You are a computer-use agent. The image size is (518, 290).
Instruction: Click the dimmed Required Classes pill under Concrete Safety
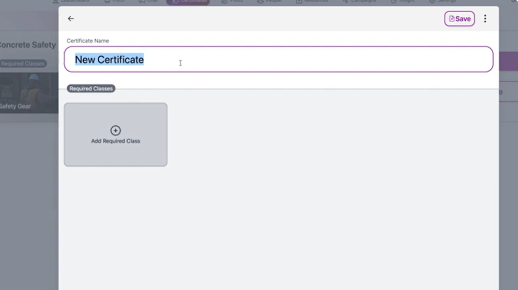coord(23,63)
